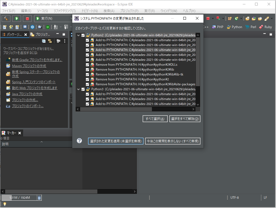This screenshot has height=208, width=276.
Task: Collapse the Python3 tree node
Action: pos(78,89)
